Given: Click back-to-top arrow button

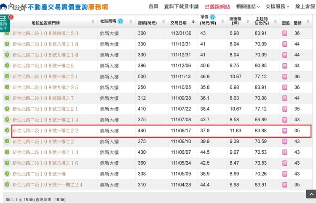Looking at the screenshot, I should 311,194.
